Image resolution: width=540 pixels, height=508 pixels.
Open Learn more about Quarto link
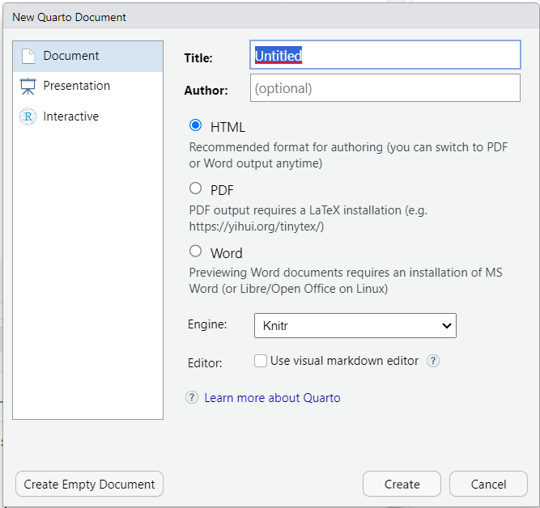[x=272, y=398]
